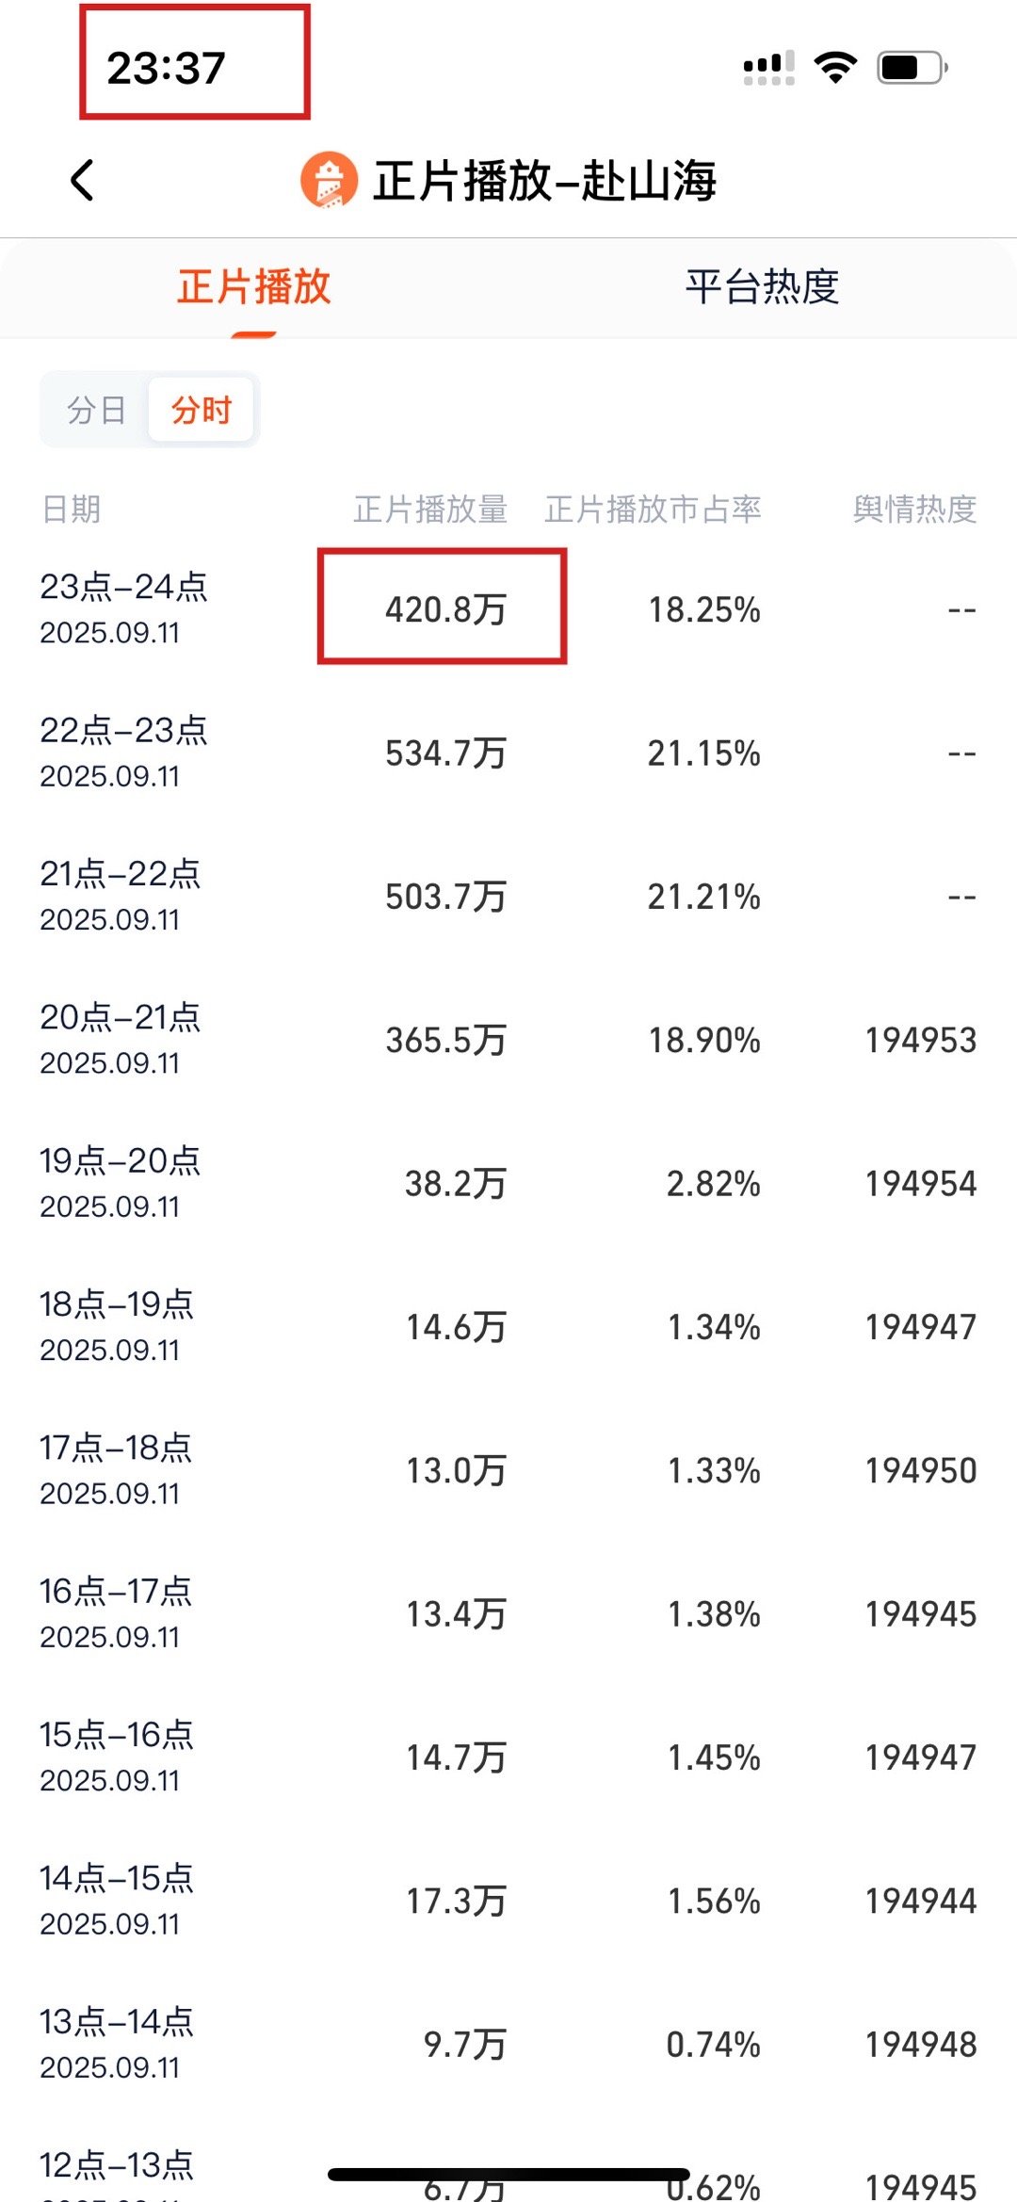Tap the 503.7万 play count value

[445, 897]
